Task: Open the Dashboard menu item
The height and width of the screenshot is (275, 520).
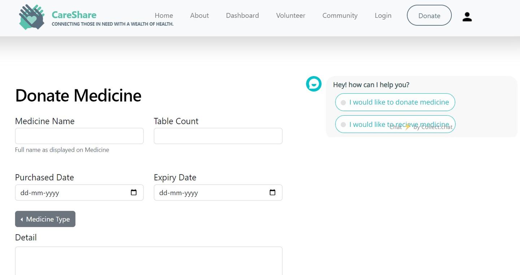Action: [x=242, y=16]
